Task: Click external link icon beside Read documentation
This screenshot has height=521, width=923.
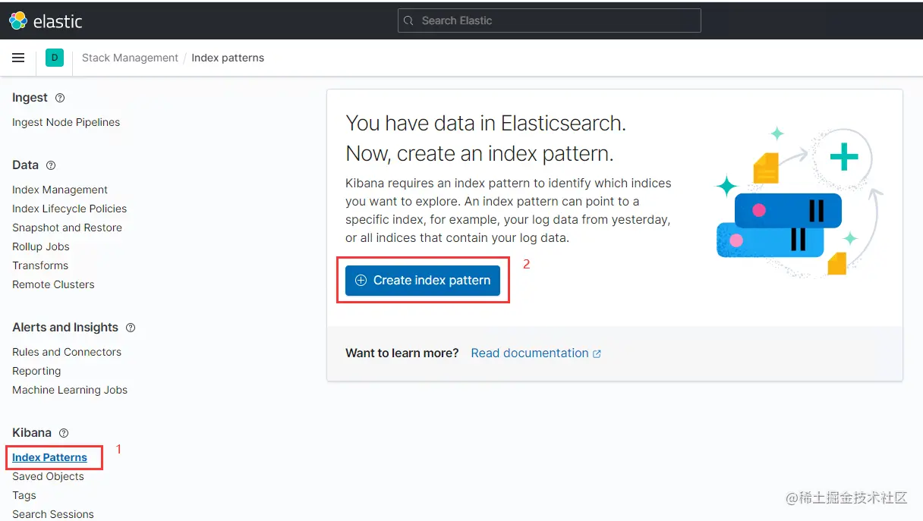Action: [x=597, y=353]
